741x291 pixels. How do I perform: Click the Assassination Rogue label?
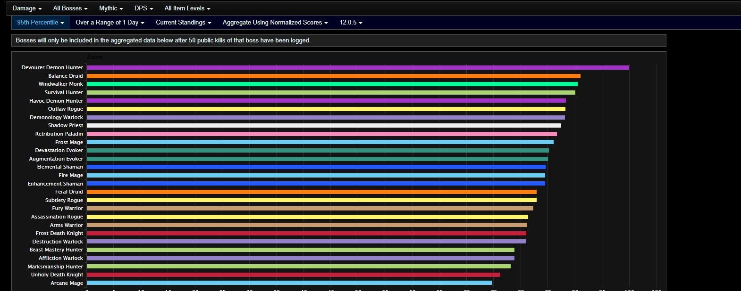tap(57, 217)
